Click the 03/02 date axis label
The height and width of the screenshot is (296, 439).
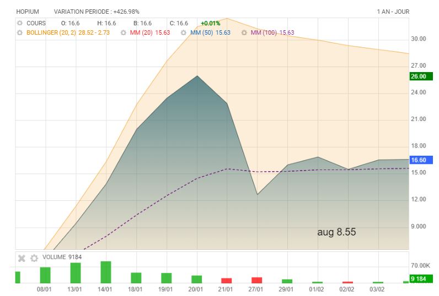coord(377,289)
